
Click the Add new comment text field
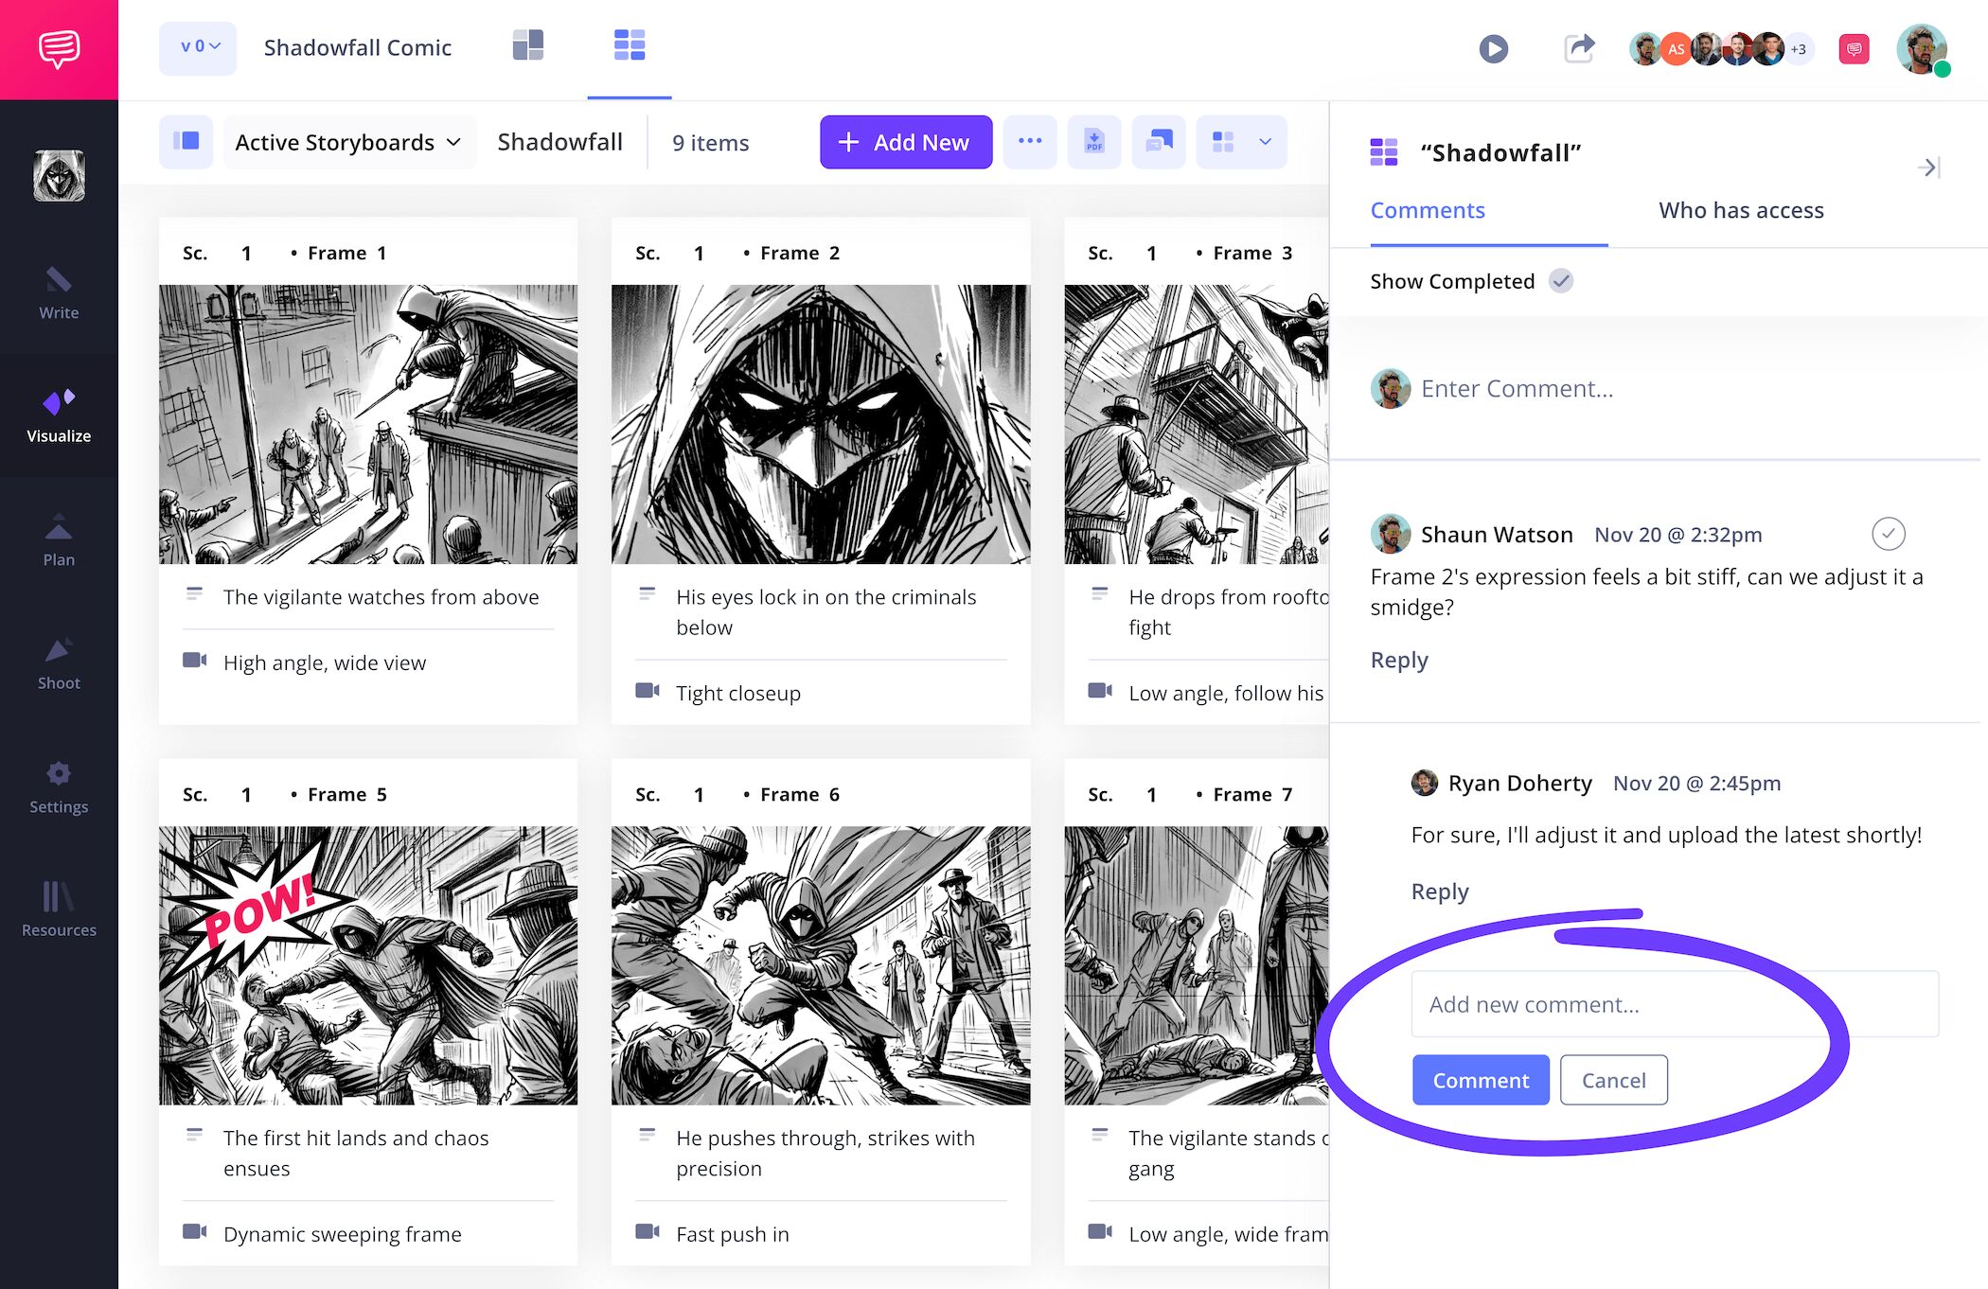click(x=1672, y=1004)
